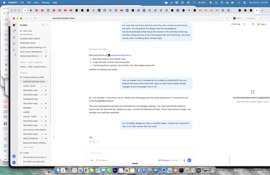Click thumbs down under the 'Yes.' response
270x175 pixels.
click(x=94, y=142)
